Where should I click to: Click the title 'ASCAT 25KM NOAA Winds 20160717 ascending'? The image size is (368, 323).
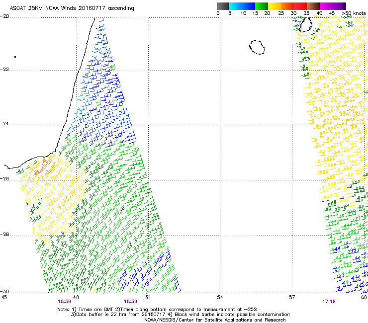[72, 8]
